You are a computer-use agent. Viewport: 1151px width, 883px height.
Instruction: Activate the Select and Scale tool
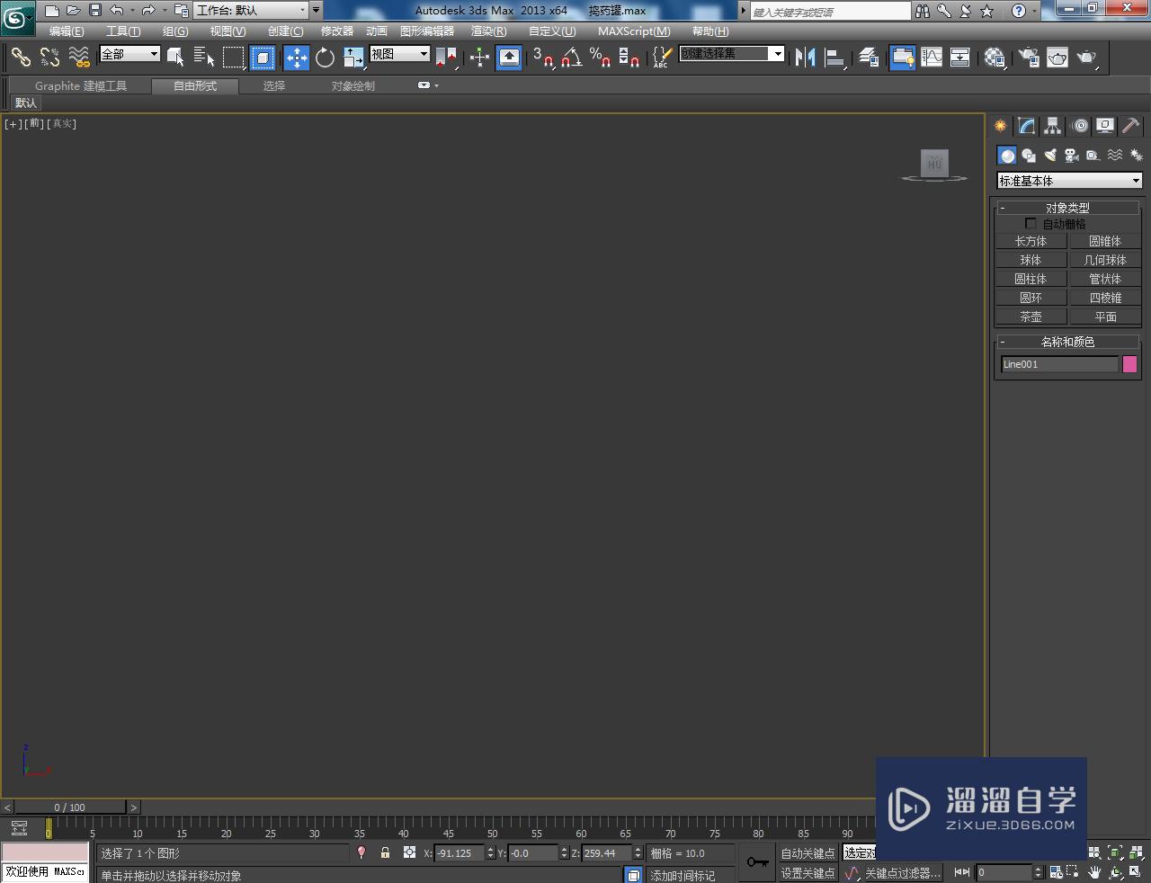[353, 58]
